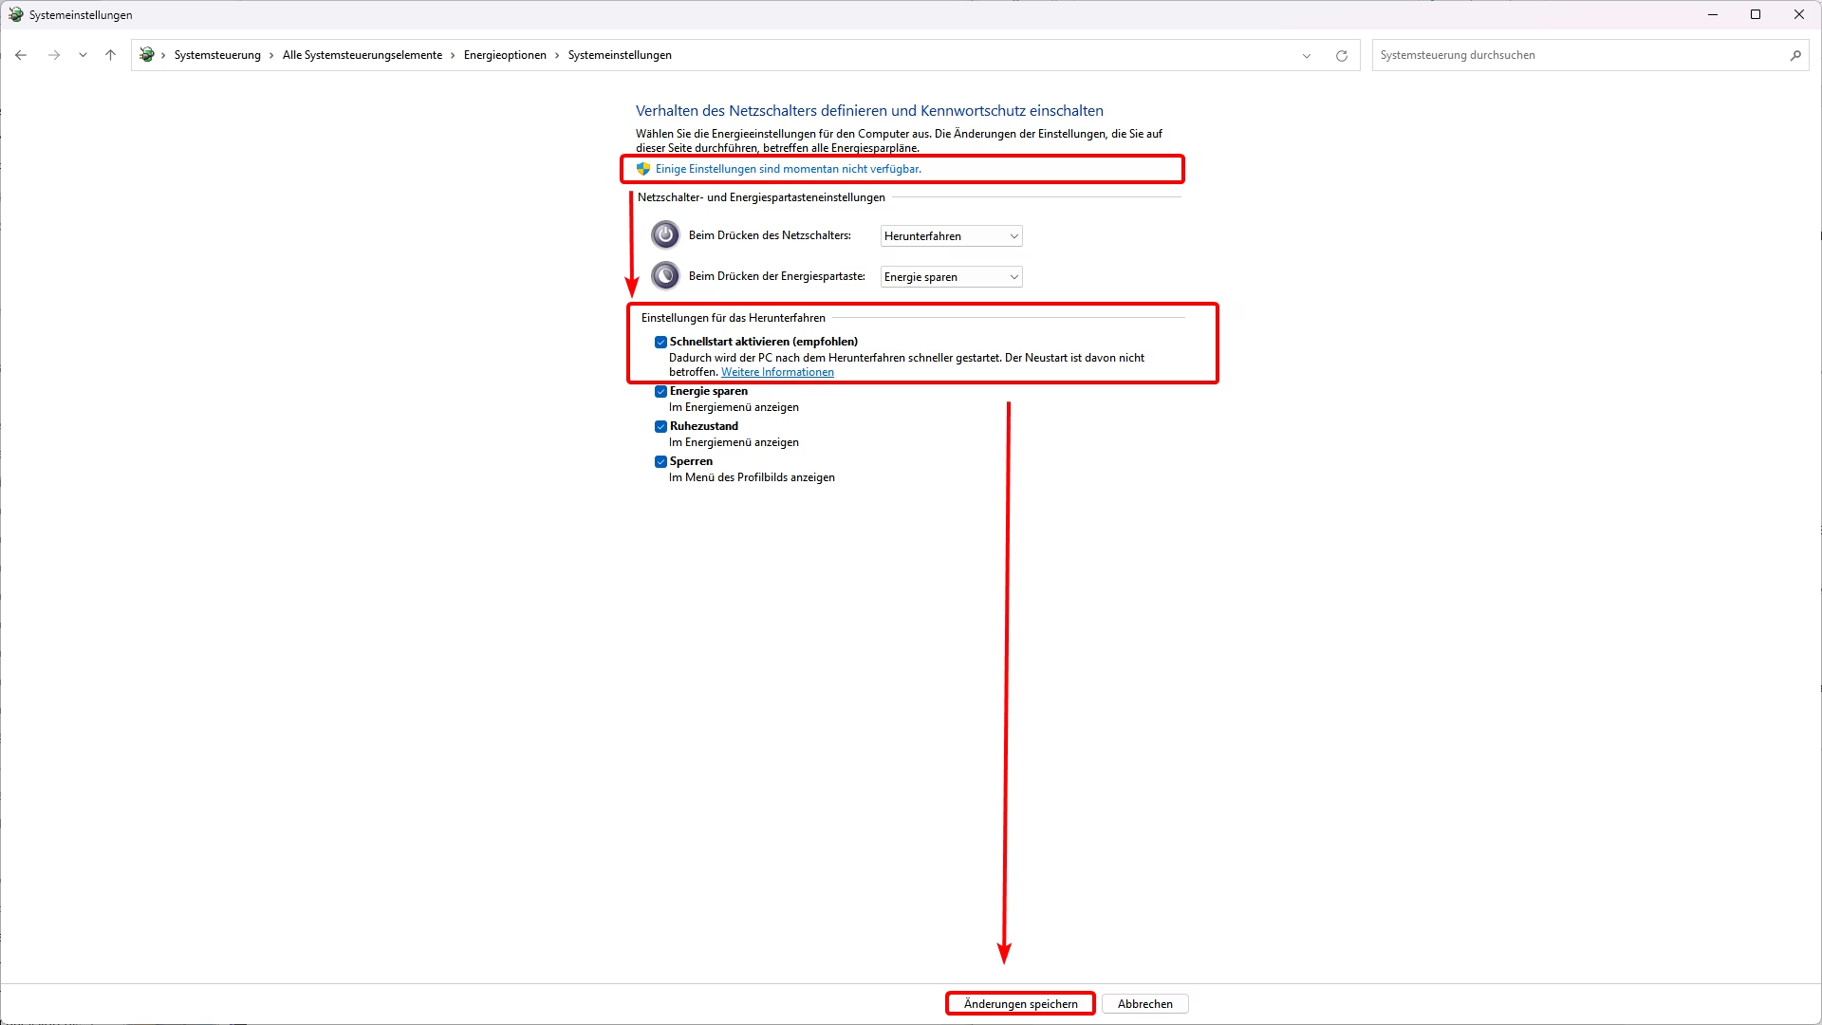Expand the address bar history dropdown
Screen dimensions: 1822x1025
(x=1306, y=55)
